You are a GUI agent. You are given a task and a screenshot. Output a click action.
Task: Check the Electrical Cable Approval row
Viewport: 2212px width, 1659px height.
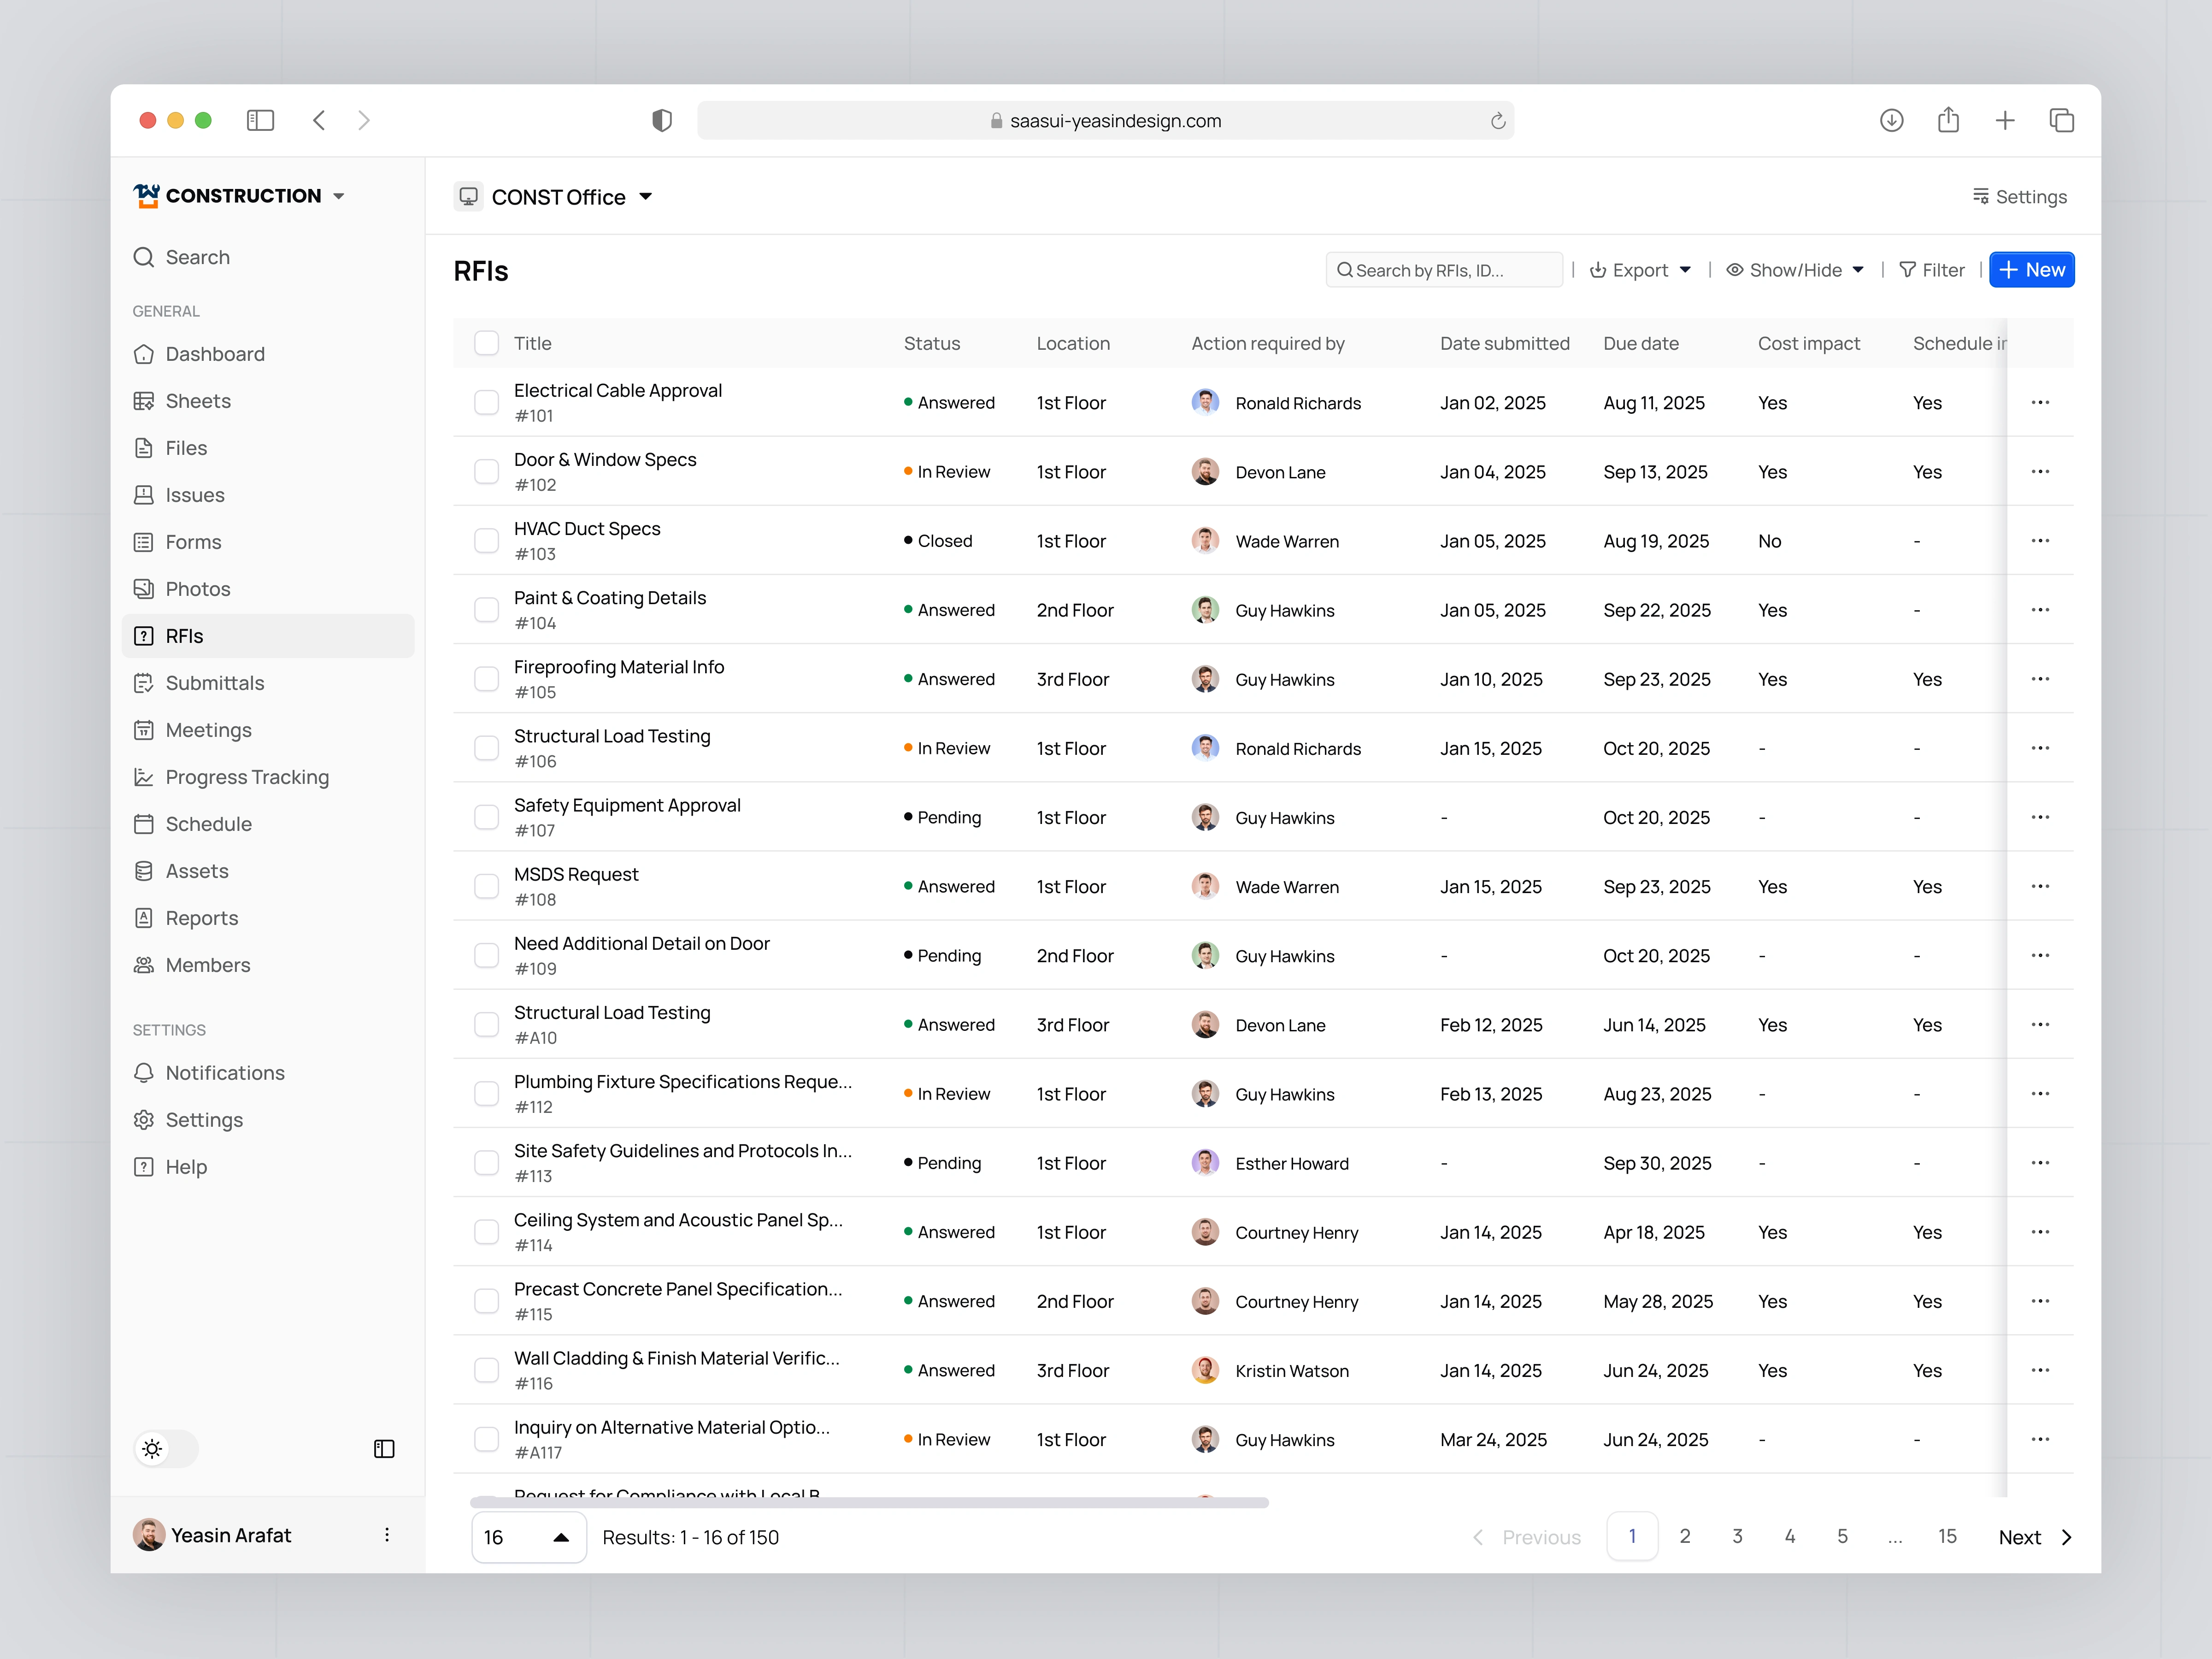(x=486, y=402)
